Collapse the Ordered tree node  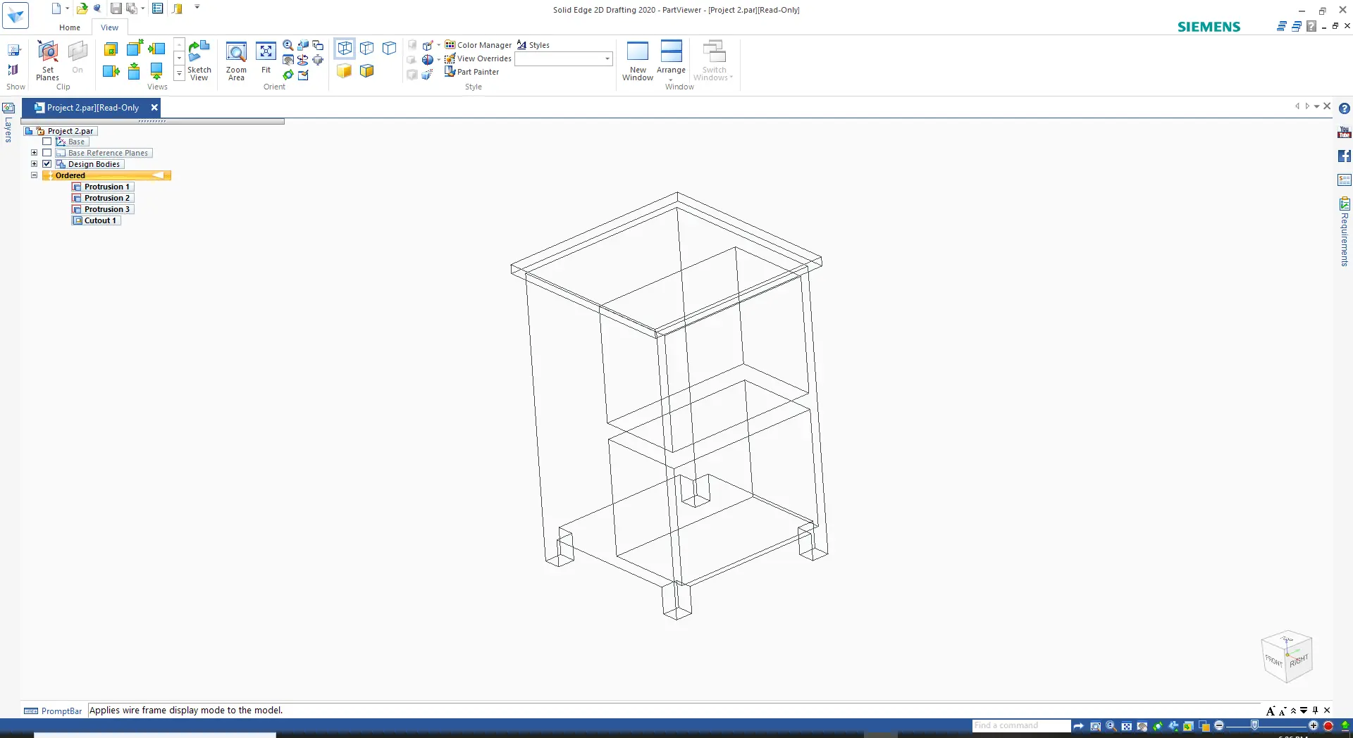(34, 175)
